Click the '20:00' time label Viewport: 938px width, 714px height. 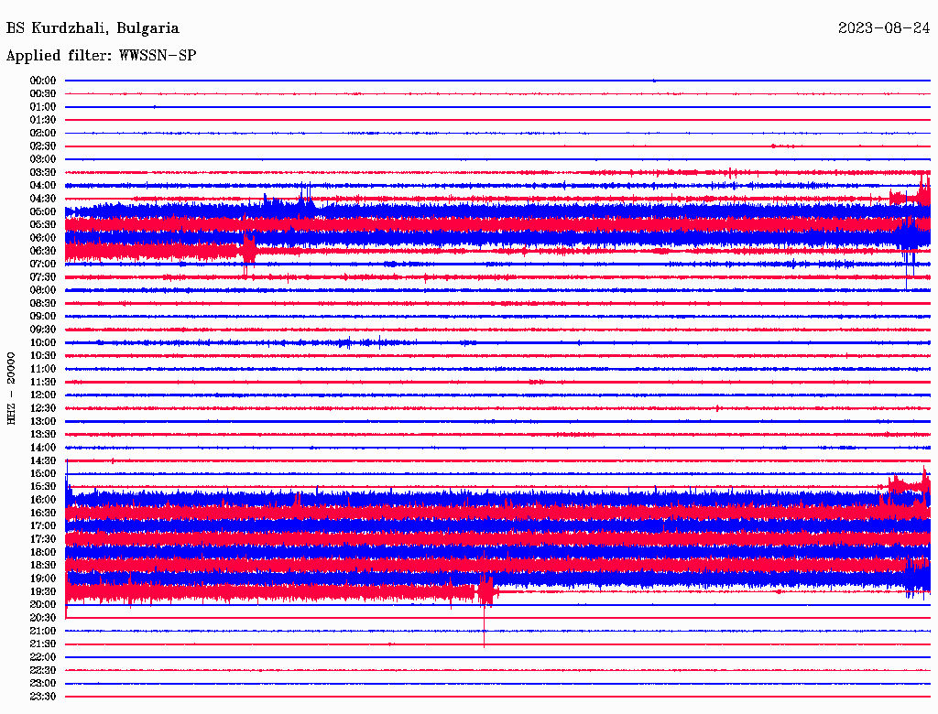(x=43, y=604)
